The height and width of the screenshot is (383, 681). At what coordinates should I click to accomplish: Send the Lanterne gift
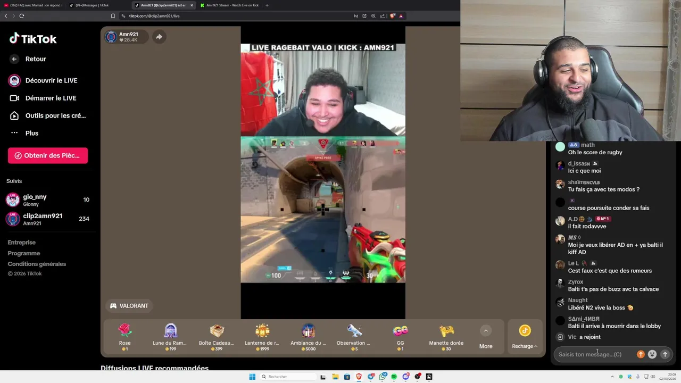pyautogui.click(x=262, y=337)
